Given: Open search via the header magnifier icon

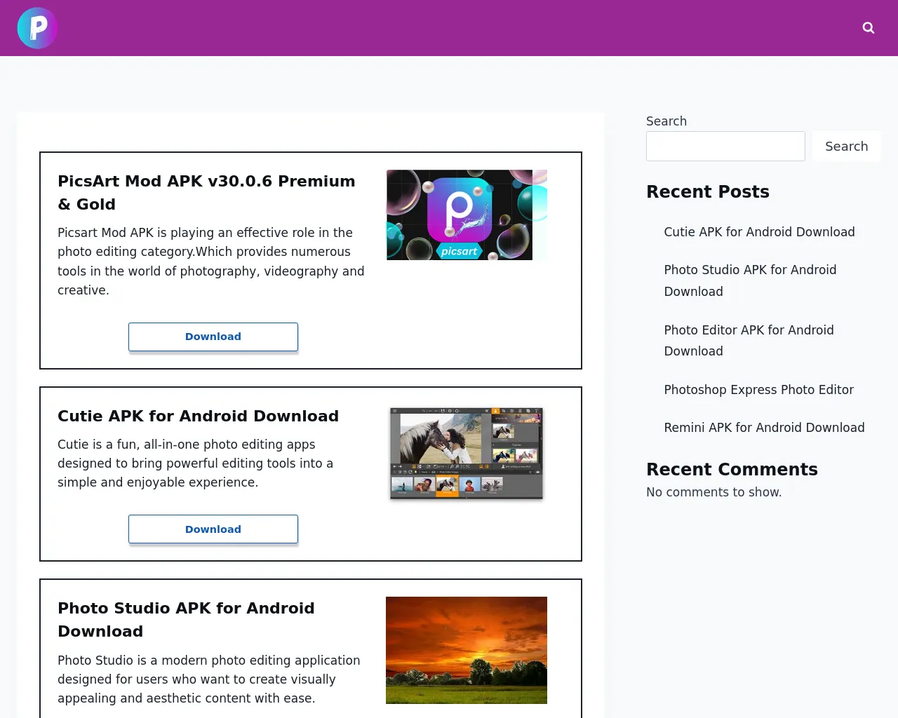Looking at the screenshot, I should coord(869,28).
